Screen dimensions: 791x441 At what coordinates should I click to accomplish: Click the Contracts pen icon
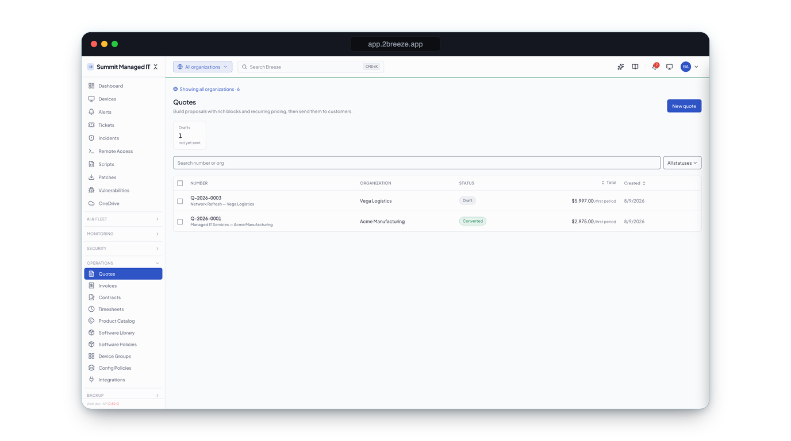(91, 297)
